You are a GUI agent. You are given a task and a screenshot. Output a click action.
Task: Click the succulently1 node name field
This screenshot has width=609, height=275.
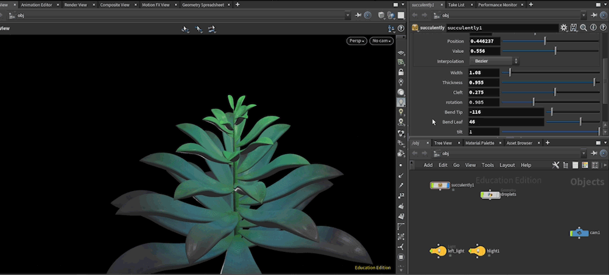tap(502, 28)
